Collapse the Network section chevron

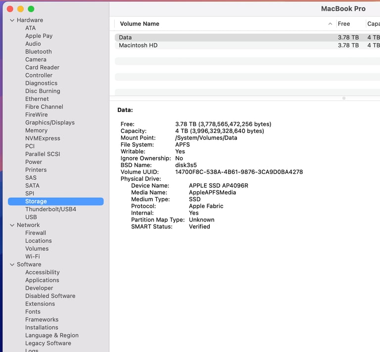click(x=12, y=225)
